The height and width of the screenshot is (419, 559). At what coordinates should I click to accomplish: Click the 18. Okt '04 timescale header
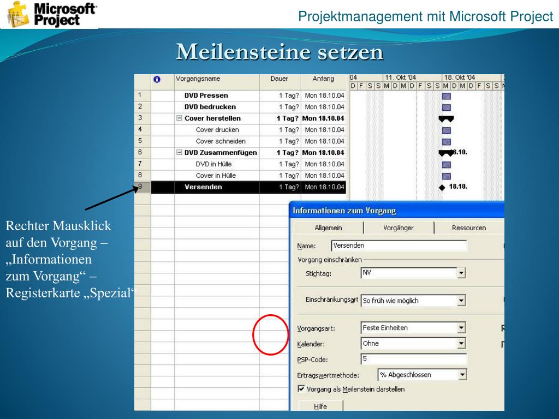click(471, 77)
